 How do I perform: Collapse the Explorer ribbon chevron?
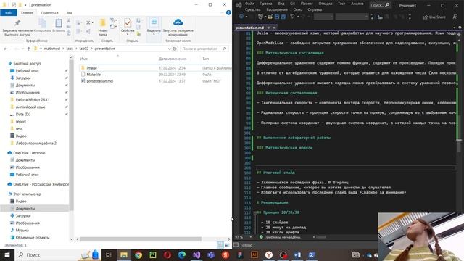tap(222, 12)
